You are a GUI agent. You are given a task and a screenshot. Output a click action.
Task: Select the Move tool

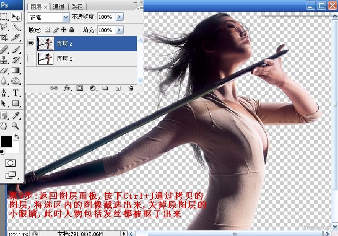click(x=16, y=17)
